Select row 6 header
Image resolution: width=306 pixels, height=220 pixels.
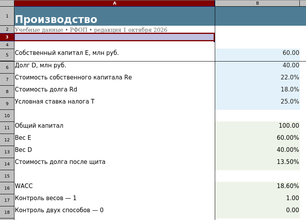click(x=7, y=67)
